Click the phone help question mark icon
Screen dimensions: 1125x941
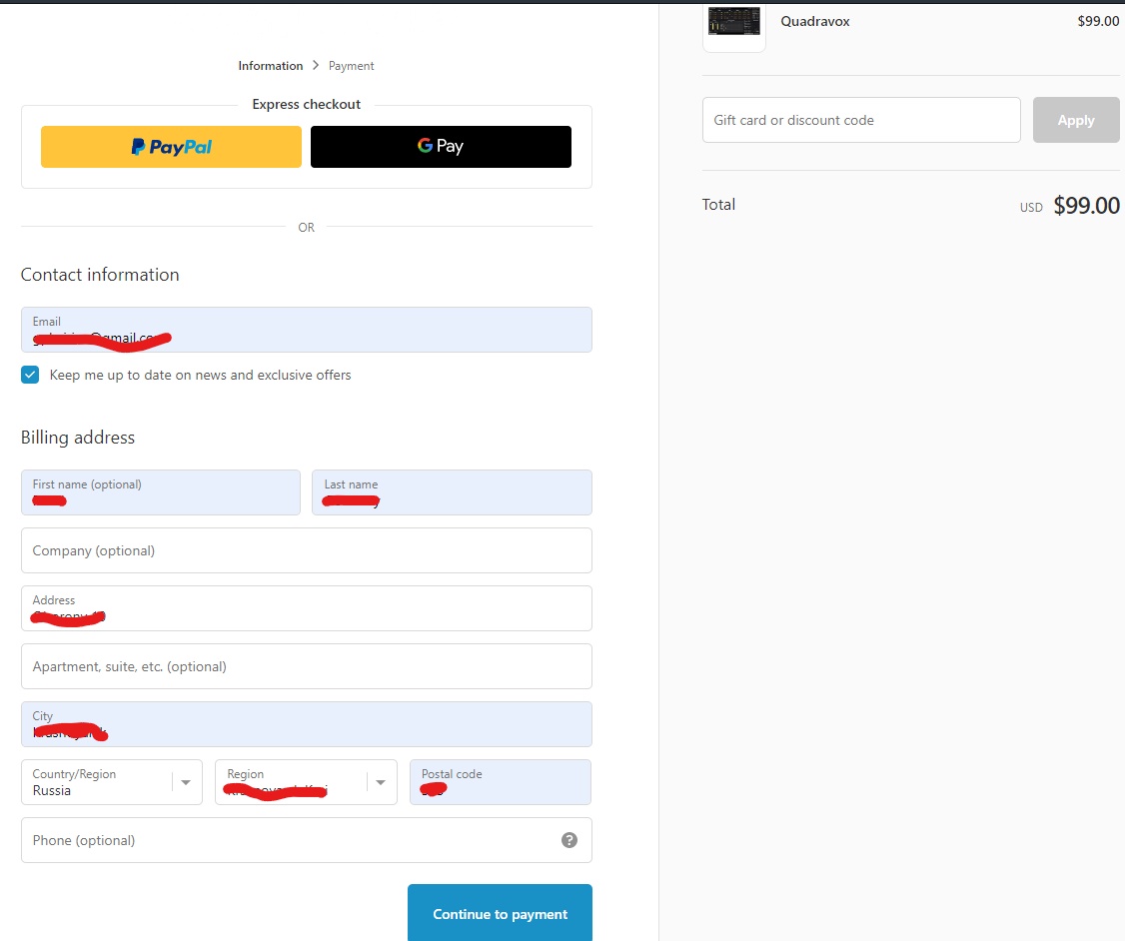pos(568,840)
